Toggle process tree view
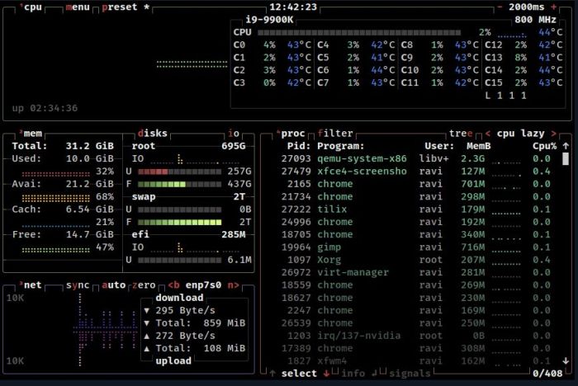The height and width of the screenshot is (386, 578). (x=461, y=133)
